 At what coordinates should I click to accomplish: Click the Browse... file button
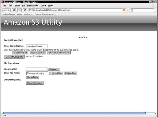pyautogui.click(x=54, y=69)
